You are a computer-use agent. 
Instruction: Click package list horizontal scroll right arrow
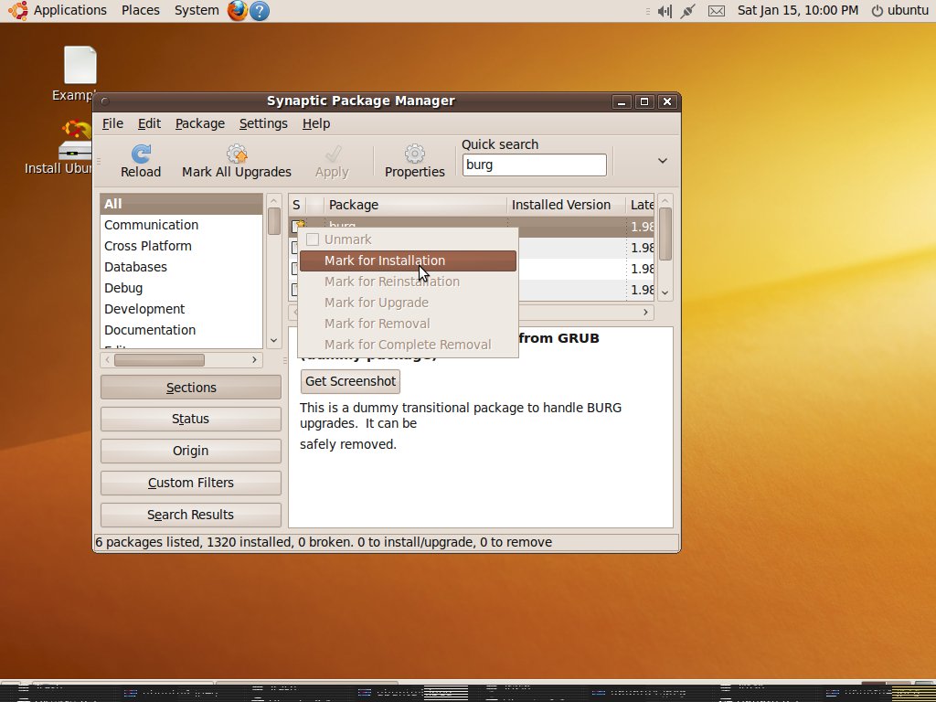click(x=645, y=313)
